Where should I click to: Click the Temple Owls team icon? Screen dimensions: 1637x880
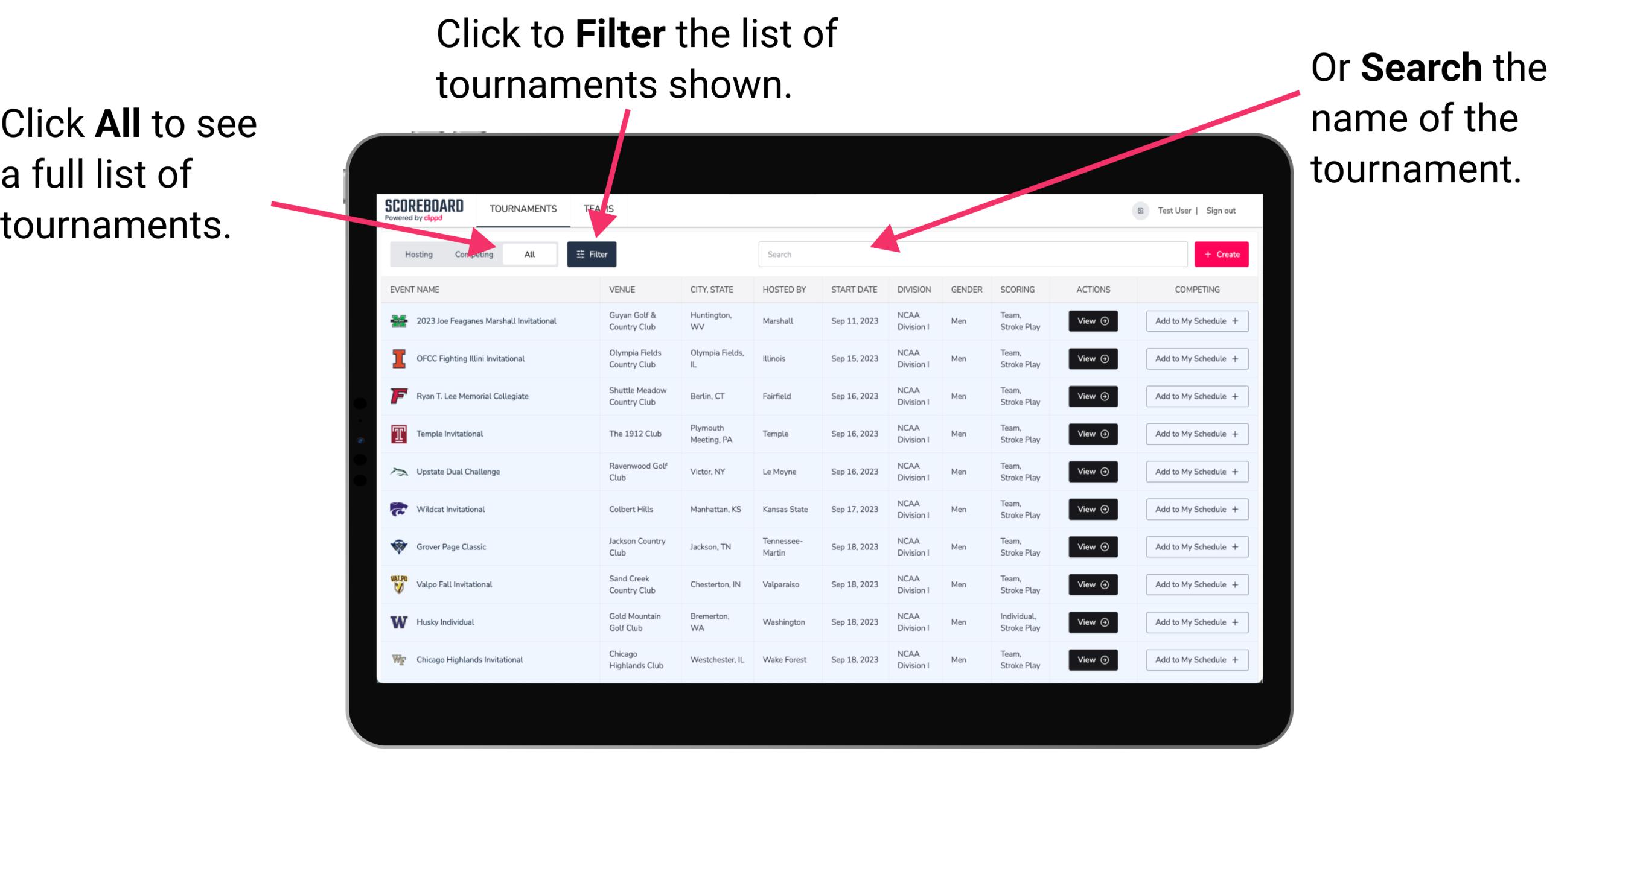click(397, 434)
